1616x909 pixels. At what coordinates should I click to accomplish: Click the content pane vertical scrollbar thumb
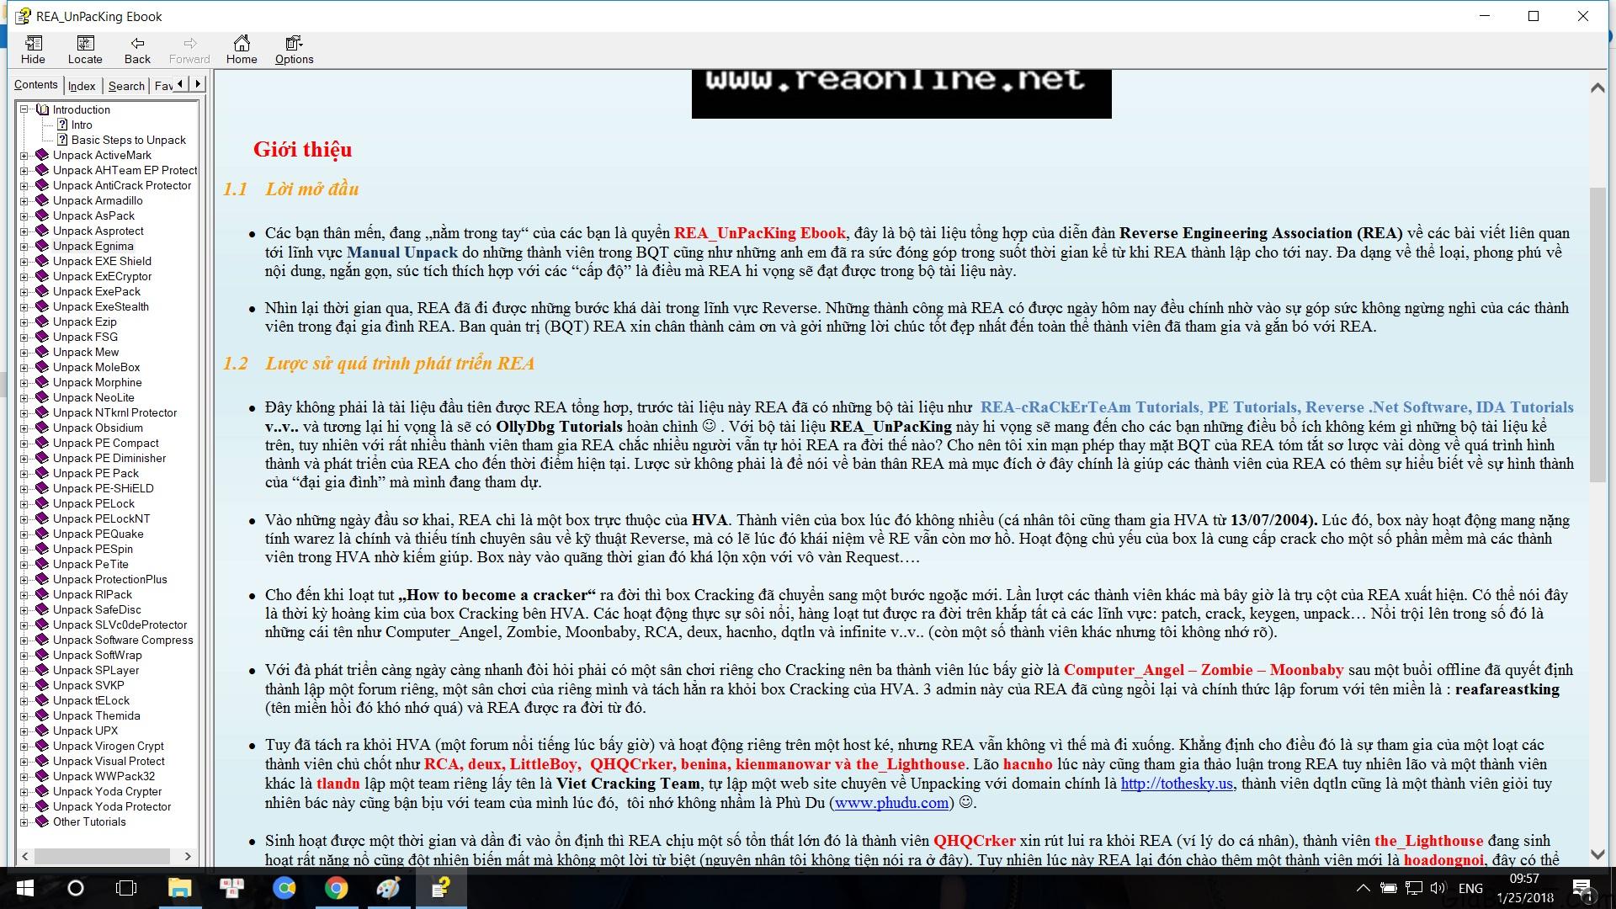(x=1597, y=335)
